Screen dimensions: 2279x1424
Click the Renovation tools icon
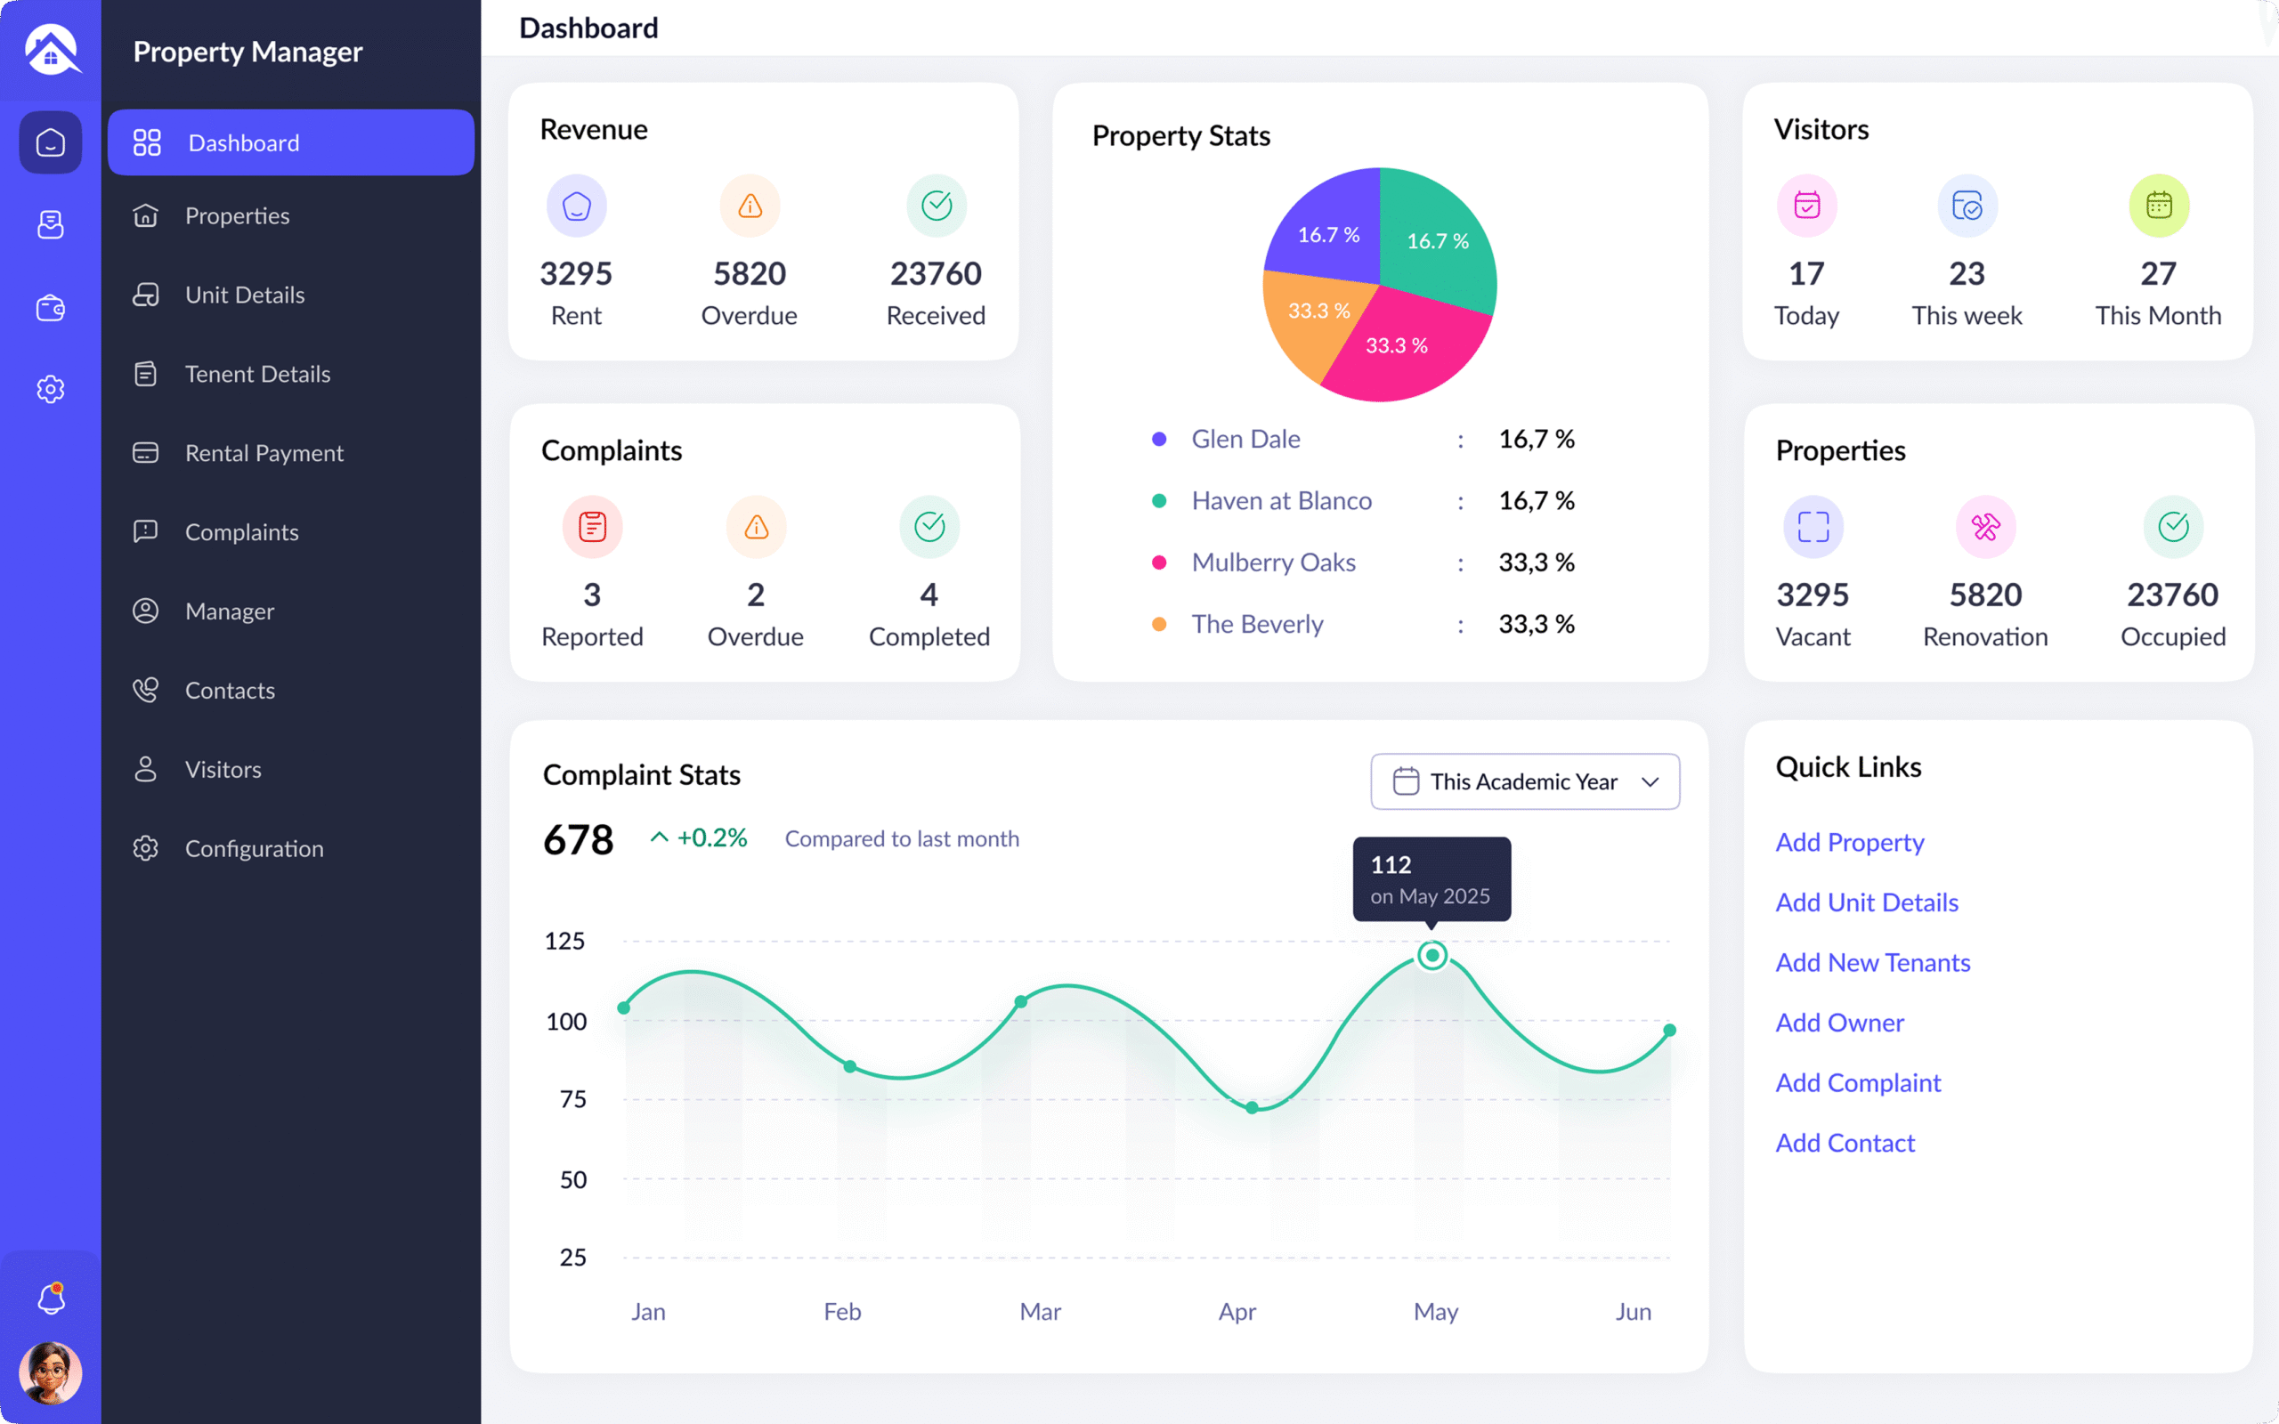[x=1985, y=527]
